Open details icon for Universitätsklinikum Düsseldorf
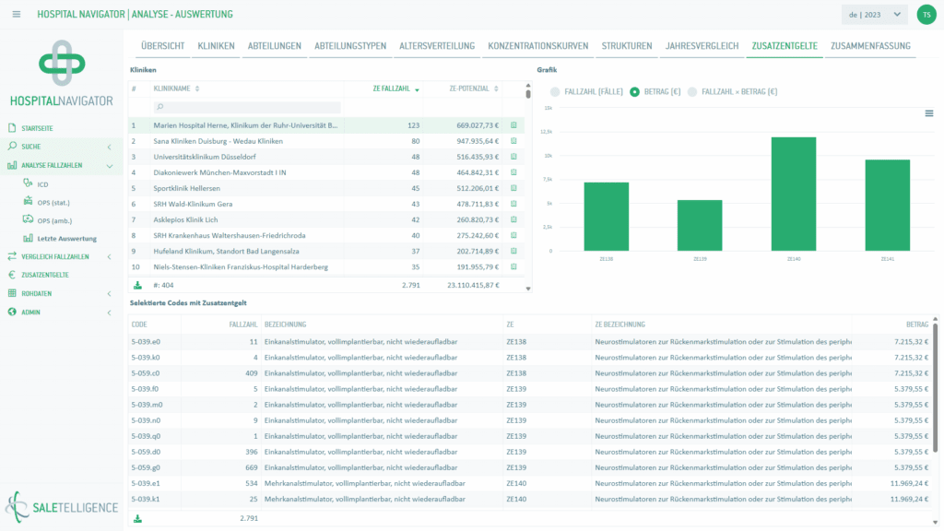Screen dimensions: 944x531 [513, 157]
